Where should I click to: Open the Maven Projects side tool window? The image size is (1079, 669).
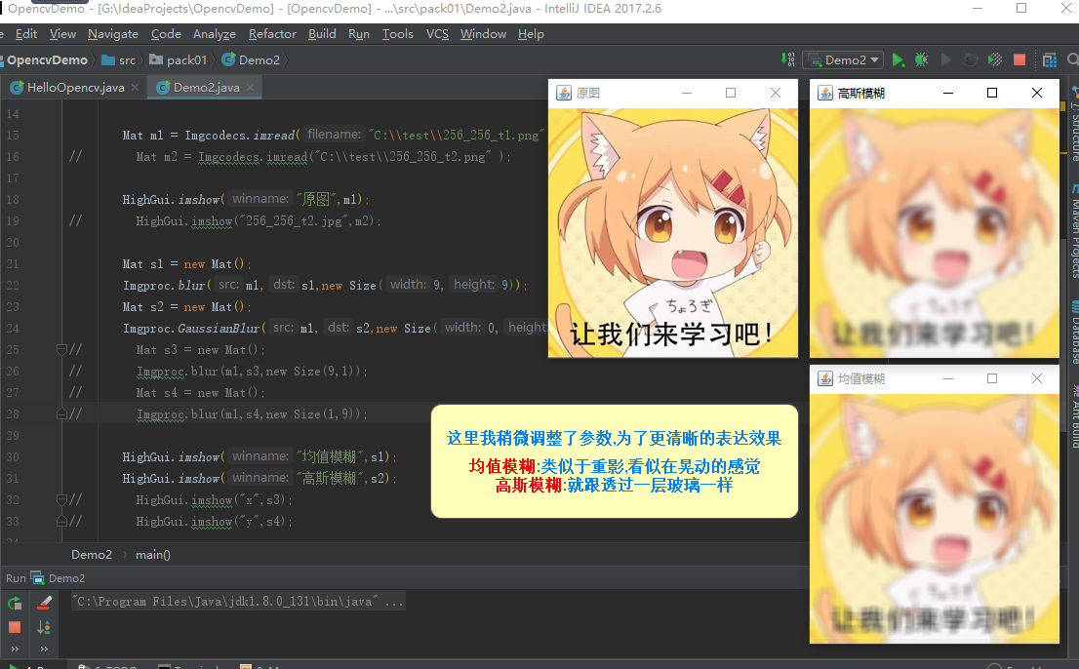[1073, 232]
